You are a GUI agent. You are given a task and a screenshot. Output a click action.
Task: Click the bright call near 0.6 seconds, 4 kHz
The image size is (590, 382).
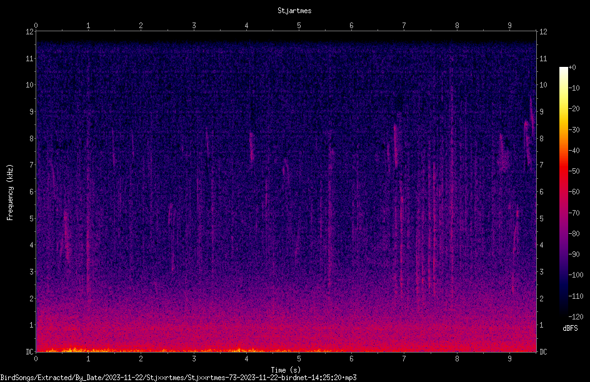[x=67, y=235]
